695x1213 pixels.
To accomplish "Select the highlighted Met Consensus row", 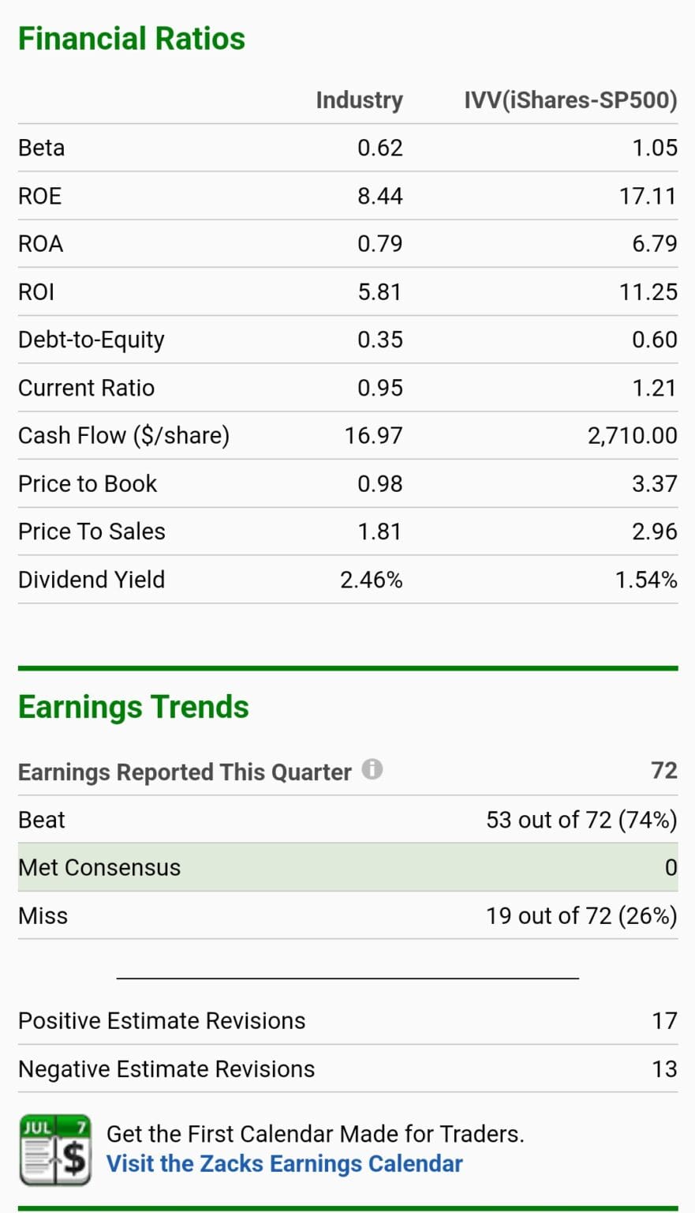I will click(x=347, y=867).
